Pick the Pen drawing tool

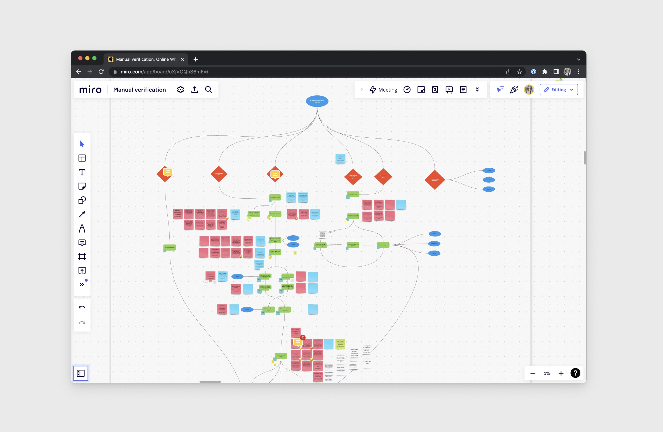[82, 228]
